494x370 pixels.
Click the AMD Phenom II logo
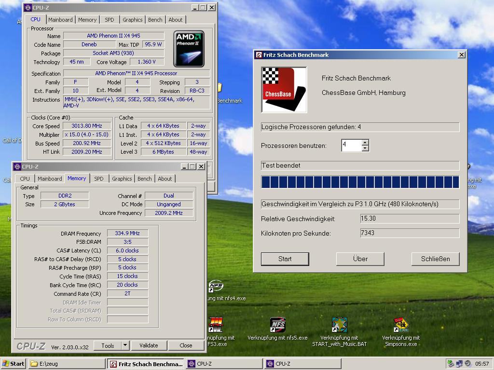click(189, 49)
